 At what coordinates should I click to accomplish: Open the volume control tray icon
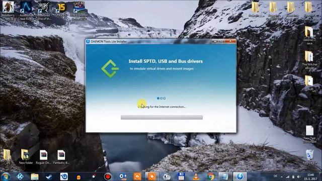point(299,176)
